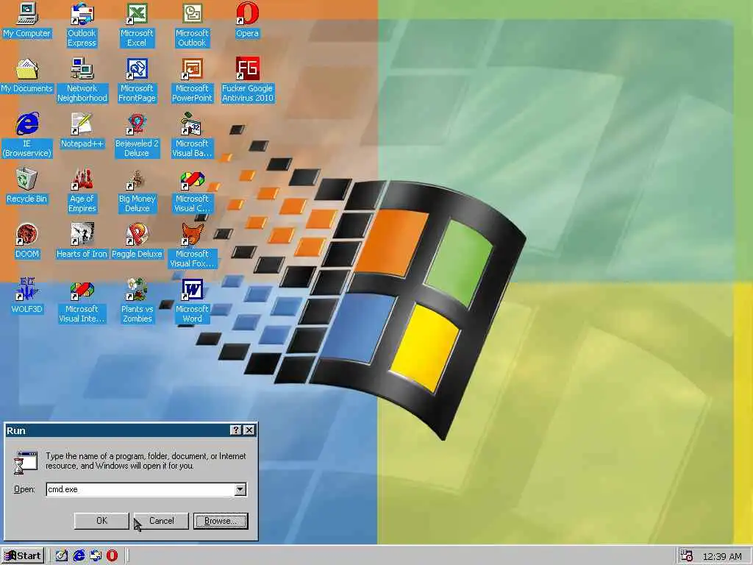Screen dimensions: 753x565
Task: Open the first Quick Launch icon
Action: point(62,556)
